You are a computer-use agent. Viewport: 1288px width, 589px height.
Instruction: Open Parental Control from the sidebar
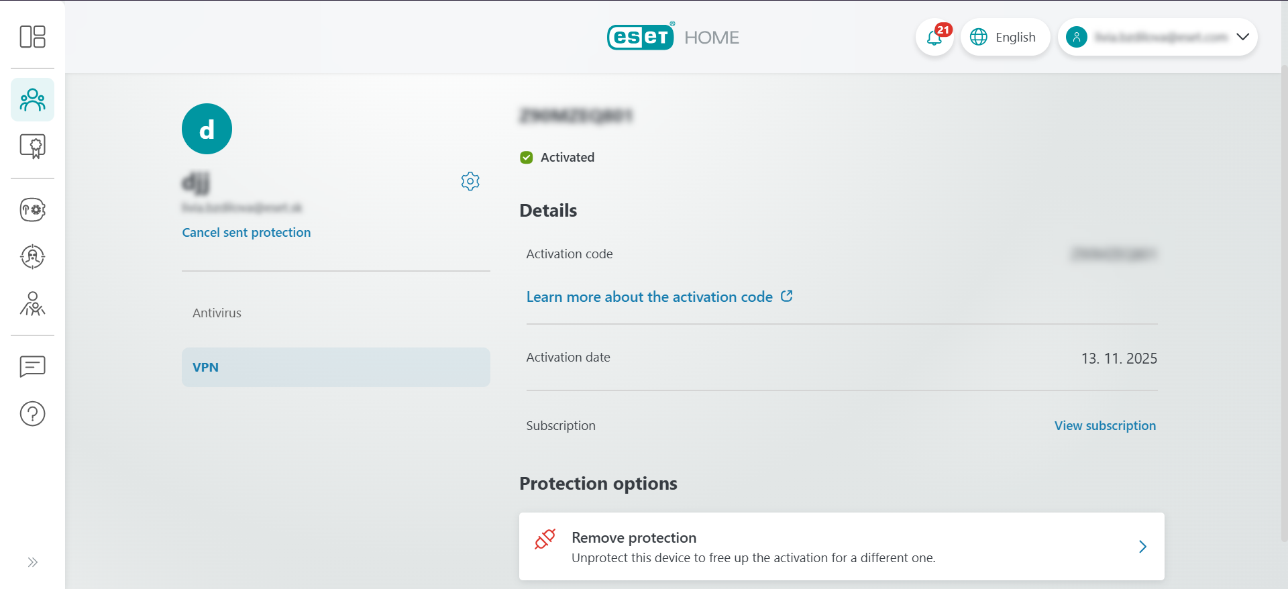32,305
